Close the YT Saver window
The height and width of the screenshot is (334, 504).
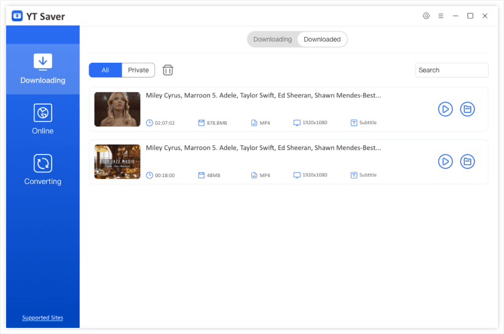point(485,16)
